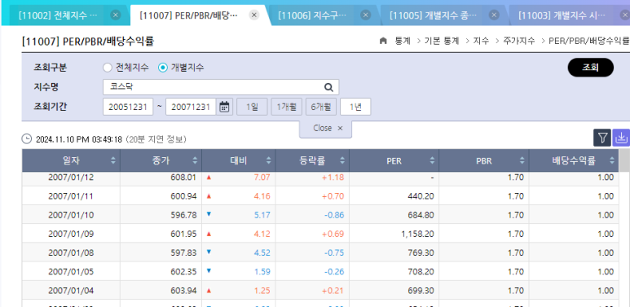This screenshot has height=307, width=630.
Task: Click start date field 20051231
Action: coord(128,107)
